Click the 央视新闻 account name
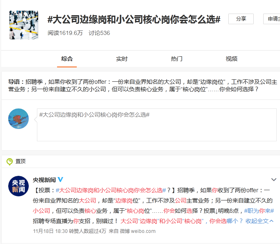 tap(44, 180)
